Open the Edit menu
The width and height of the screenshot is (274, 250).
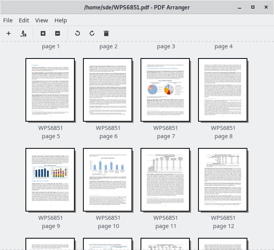tap(24, 20)
